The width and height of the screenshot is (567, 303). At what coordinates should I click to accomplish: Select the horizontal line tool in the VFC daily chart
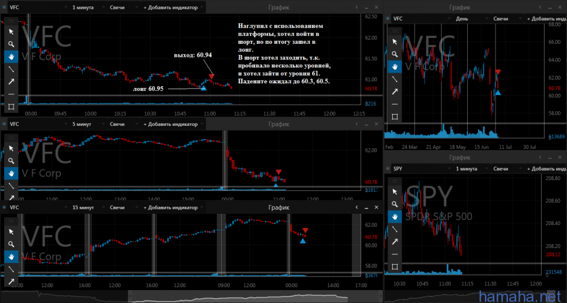point(395,104)
